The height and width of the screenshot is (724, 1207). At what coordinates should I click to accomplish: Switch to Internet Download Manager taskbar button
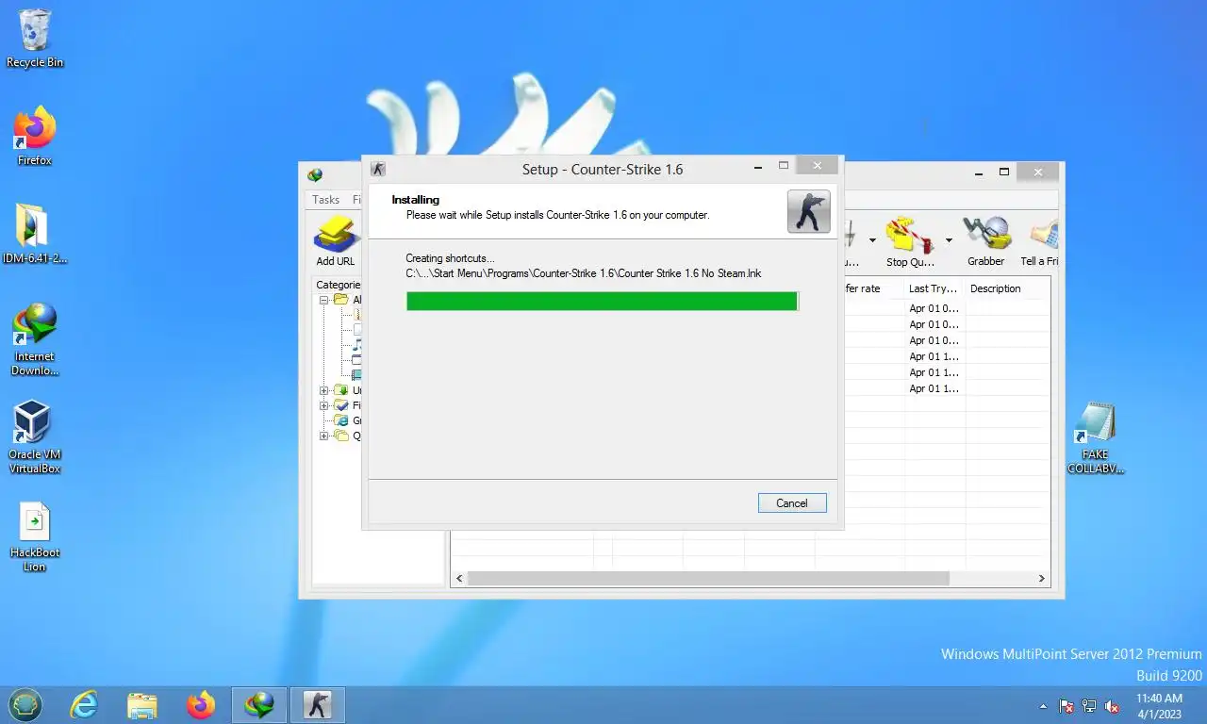tap(259, 704)
